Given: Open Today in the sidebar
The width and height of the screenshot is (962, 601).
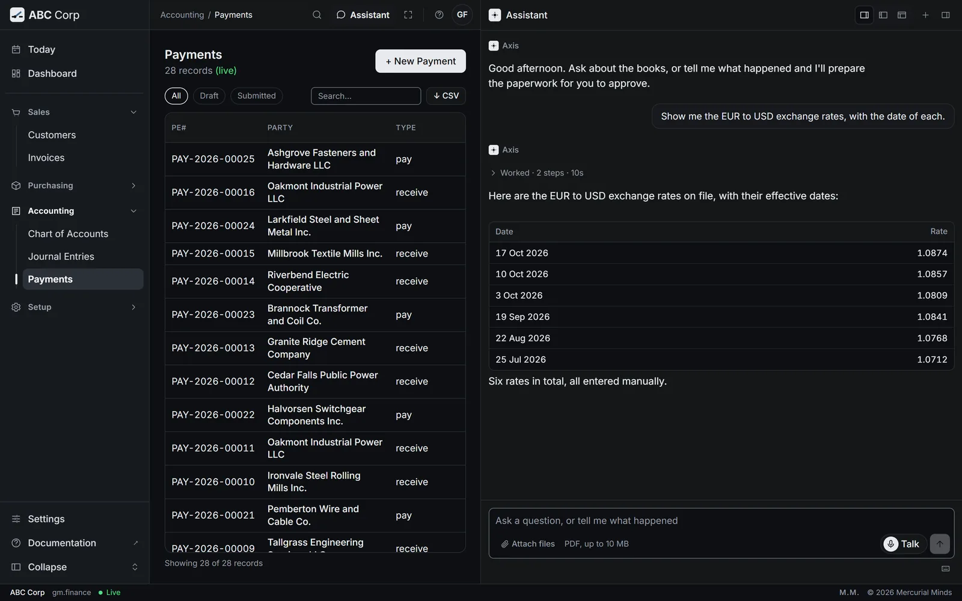Looking at the screenshot, I should 75,49.
